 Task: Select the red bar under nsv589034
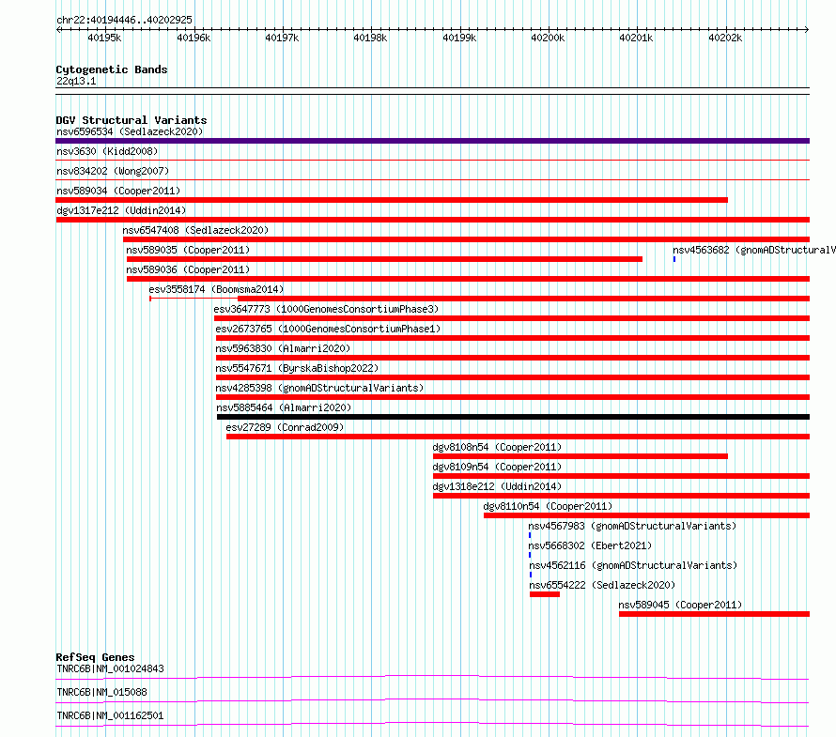[x=392, y=200]
